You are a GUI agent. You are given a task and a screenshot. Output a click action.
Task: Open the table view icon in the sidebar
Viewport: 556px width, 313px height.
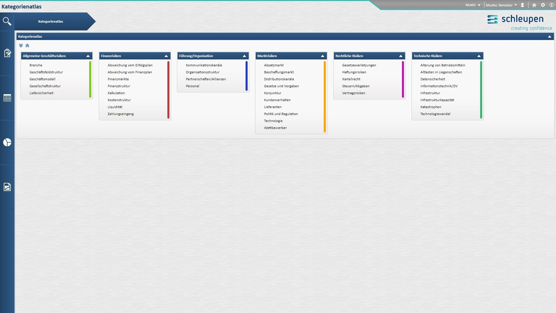[7, 98]
